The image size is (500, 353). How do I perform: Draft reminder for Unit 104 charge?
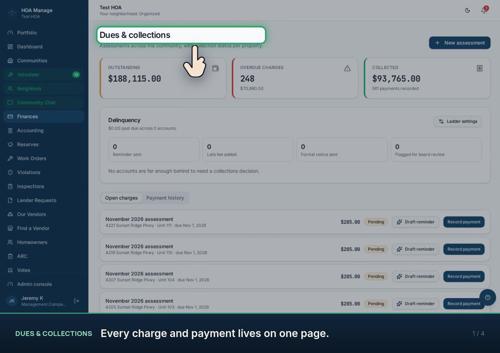click(x=415, y=276)
